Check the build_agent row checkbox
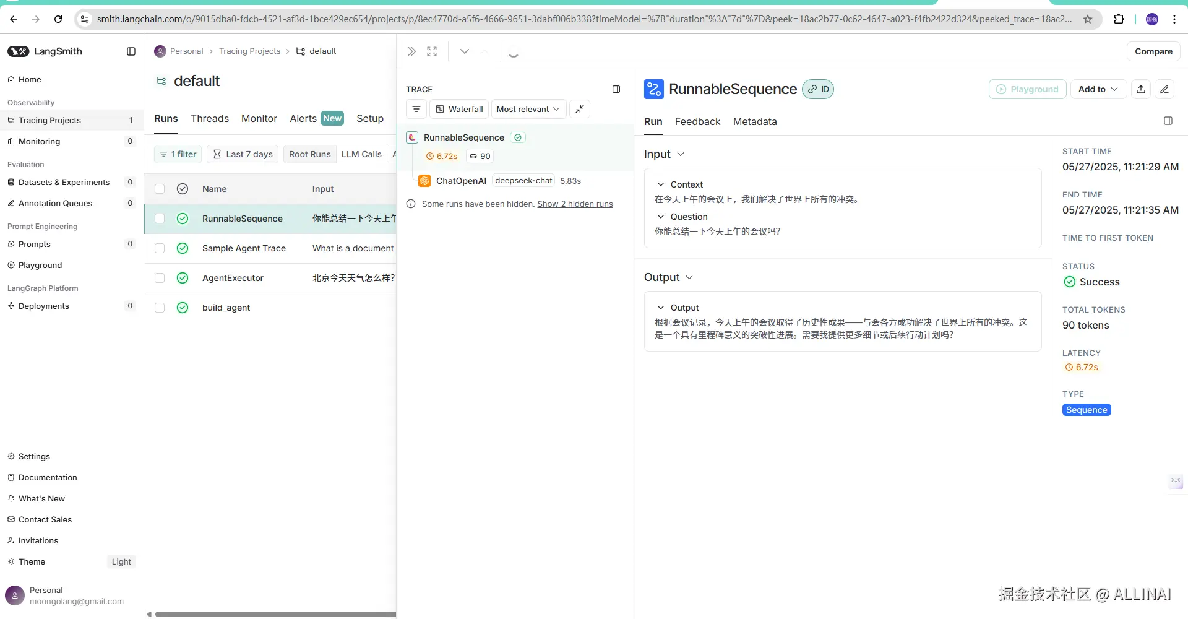Screen dimensions: 1188x619 coord(160,308)
